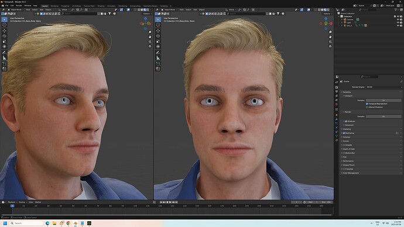
Task: Expand the Color Management panel
Action: click(x=350, y=173)
